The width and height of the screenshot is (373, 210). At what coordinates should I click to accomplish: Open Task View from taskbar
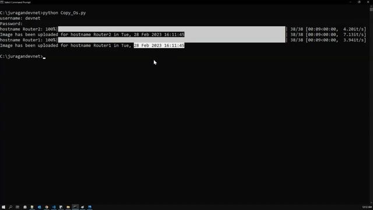17,207
